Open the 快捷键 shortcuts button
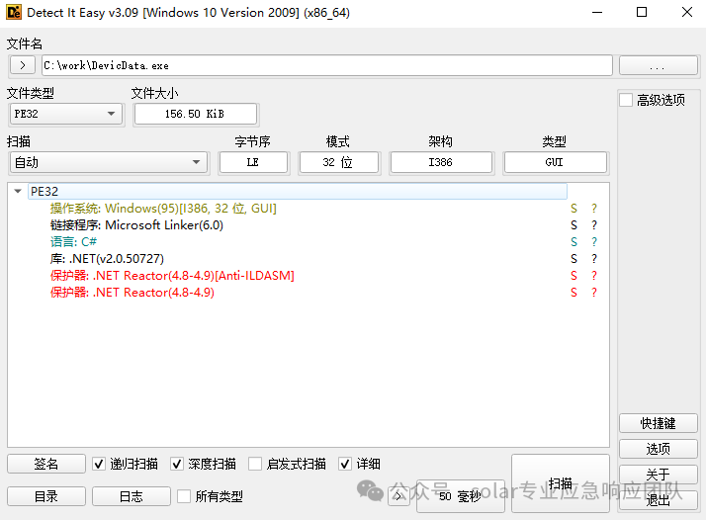The width and height of the screenshot is (706, 520). pos(658,423)
